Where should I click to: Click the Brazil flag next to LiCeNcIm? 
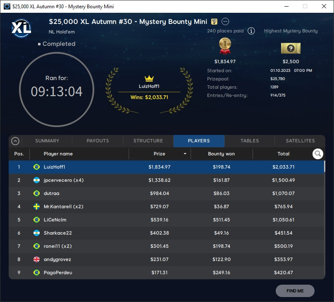[37, 220]
